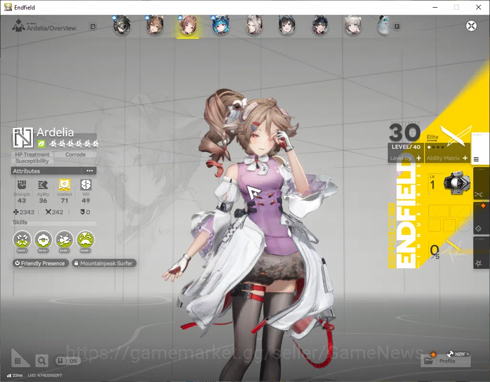Select the white overview tab with list icon
The width and height of the screenshot is (490, 382).
[479, 149]
